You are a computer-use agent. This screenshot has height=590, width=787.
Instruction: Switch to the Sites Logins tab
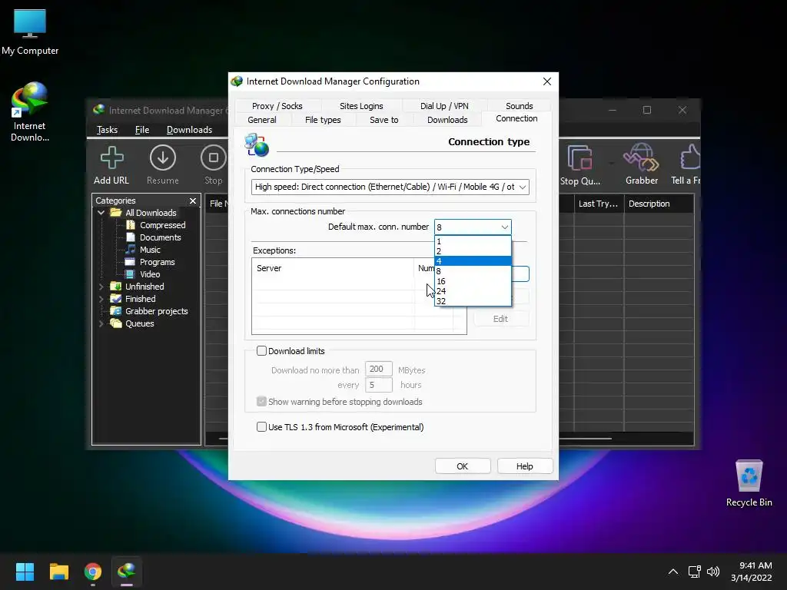coord(361,106)
